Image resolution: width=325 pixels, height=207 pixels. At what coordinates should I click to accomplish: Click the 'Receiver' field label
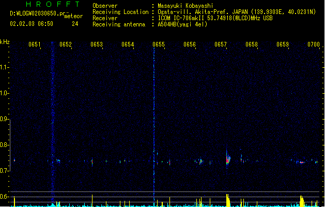pos(105,18)
